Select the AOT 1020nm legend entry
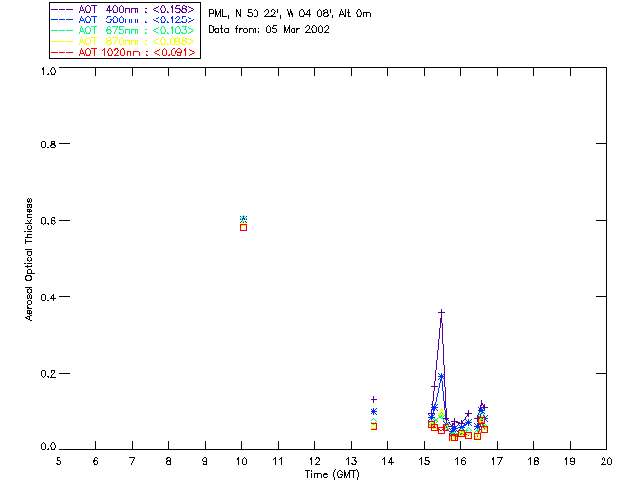Viewport: 624px width, 499px height. coord(123,52)
